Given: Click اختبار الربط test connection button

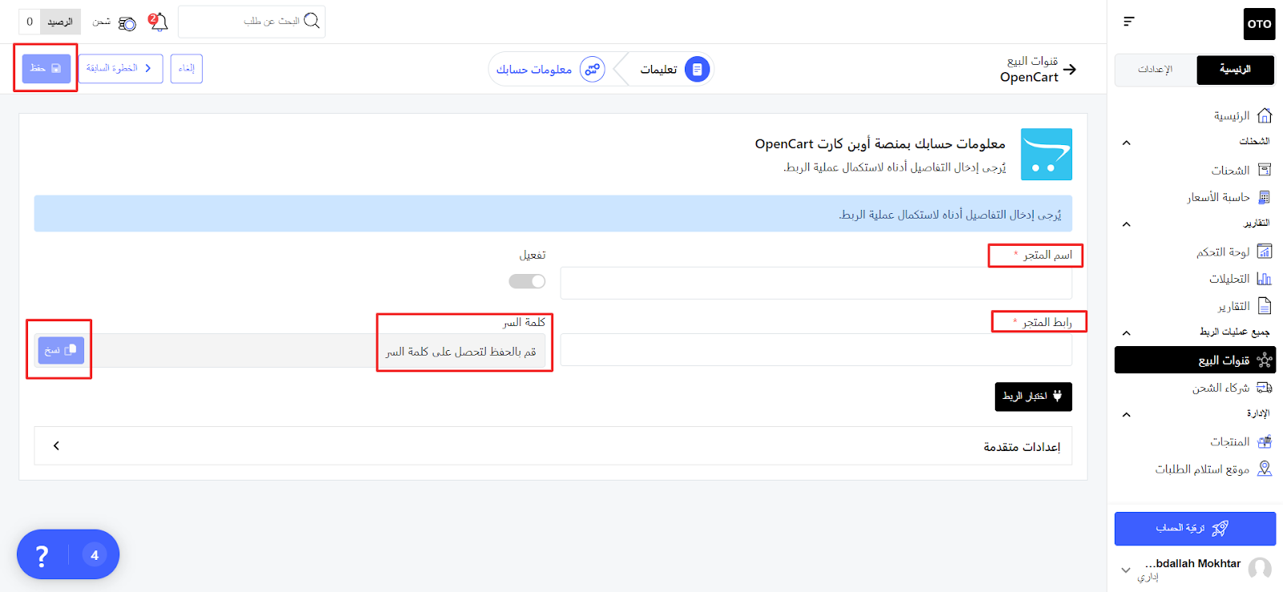Looking at the screenshot, I should (x=1033, y=396).
